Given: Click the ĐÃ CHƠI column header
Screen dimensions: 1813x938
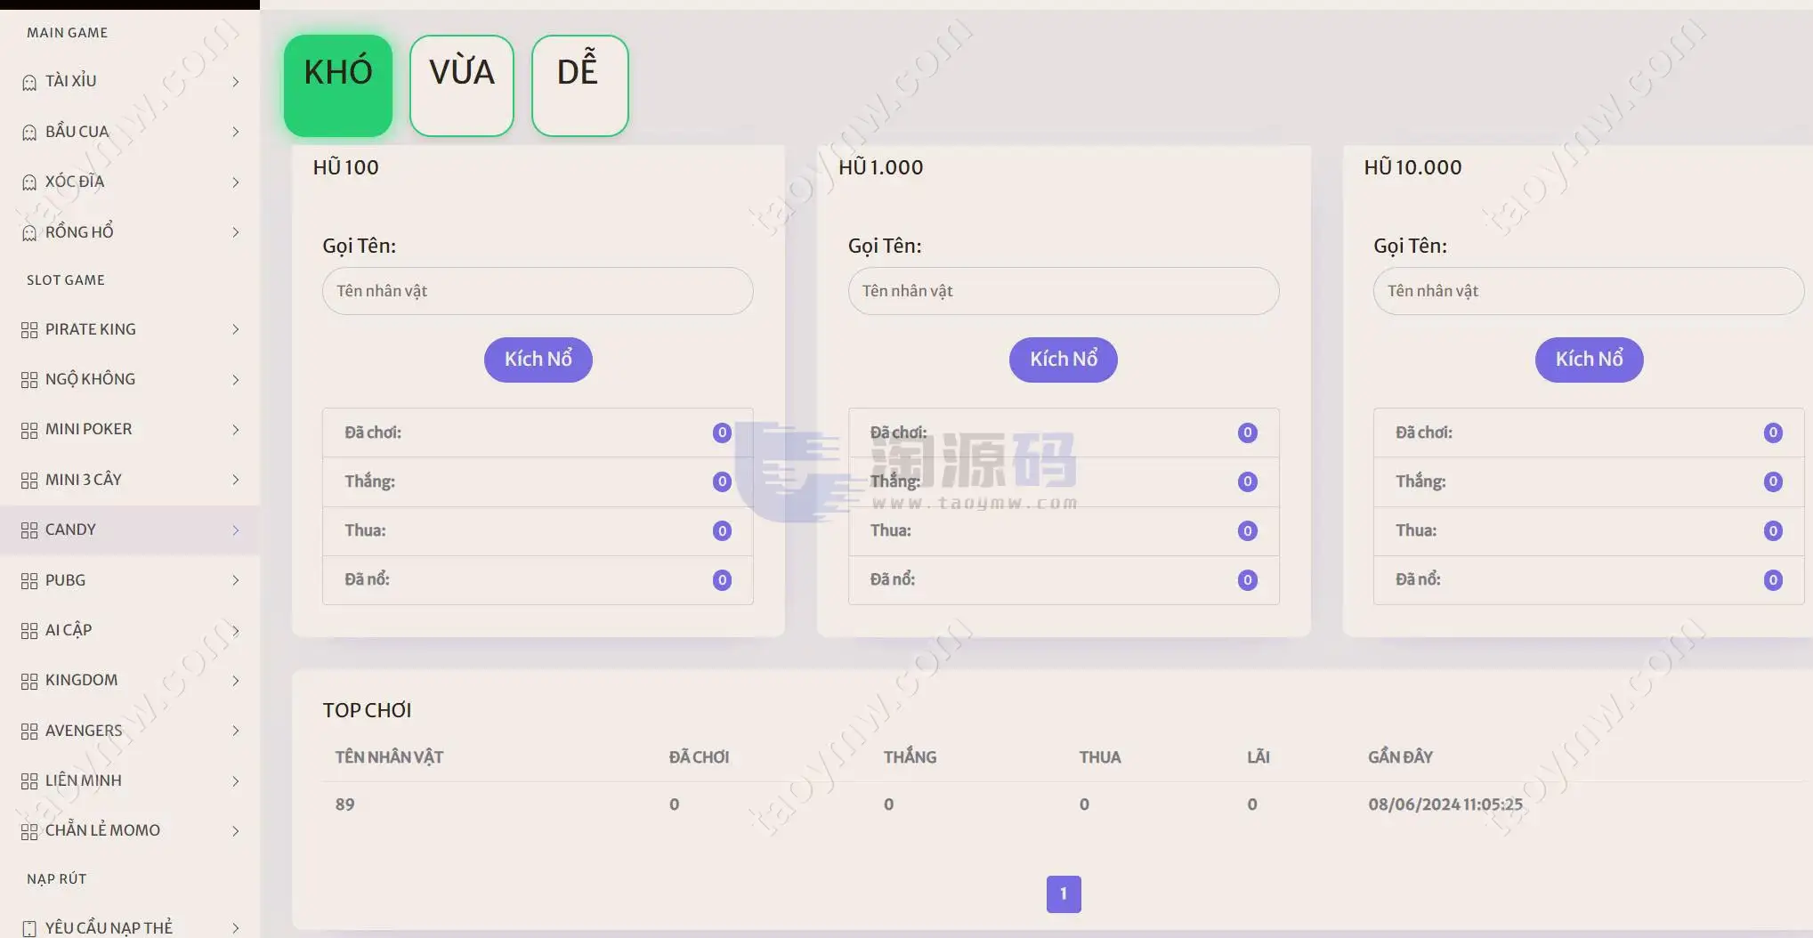Looking at the screenshot, I should [699, 757].
